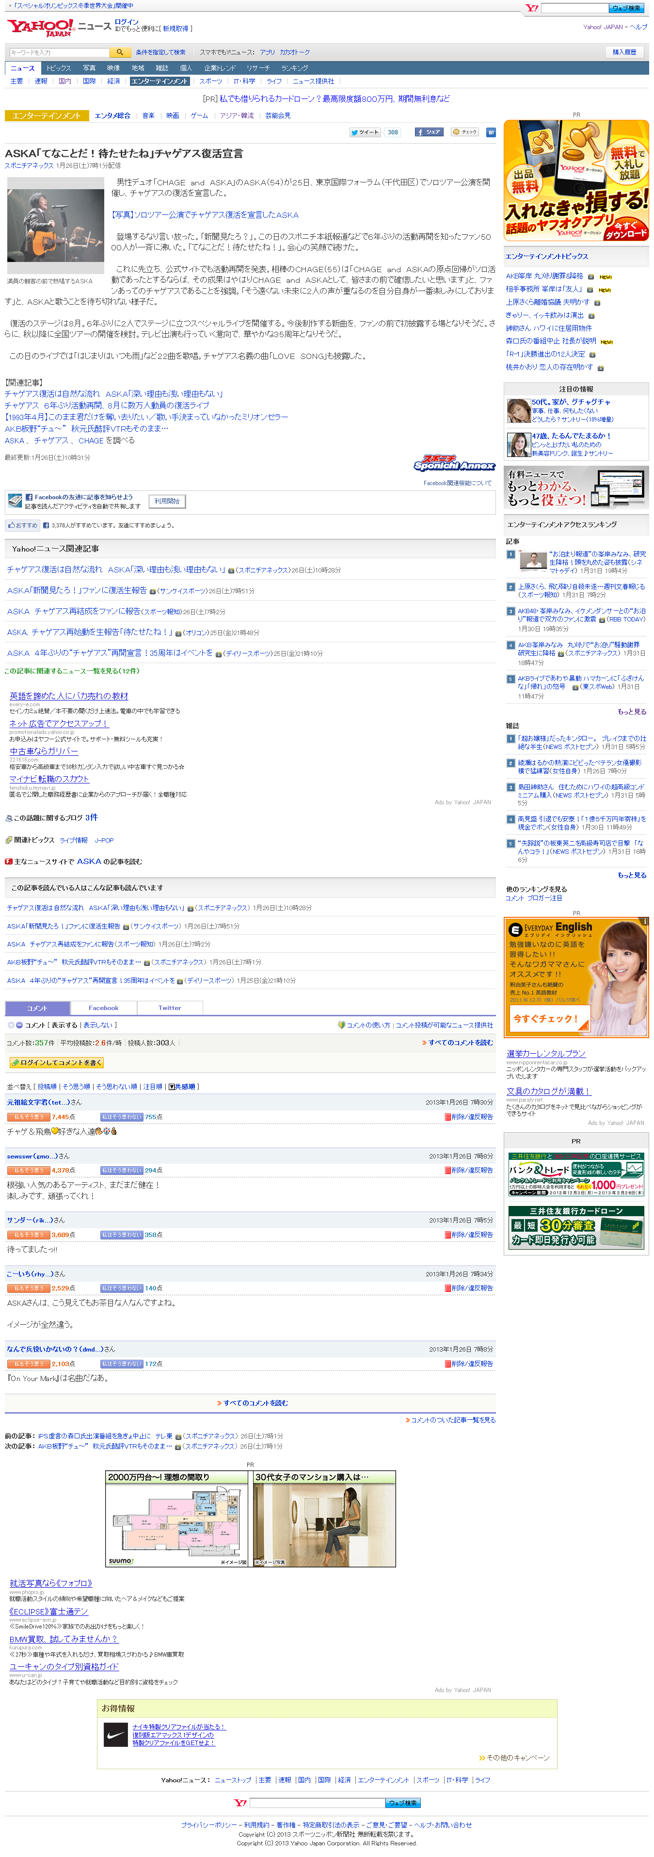Switch to the Twitter comments tab

coord(169,1008)
